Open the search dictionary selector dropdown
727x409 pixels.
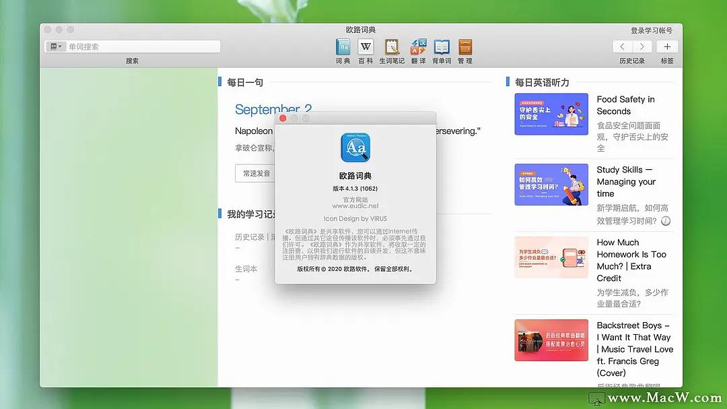(56, 46)
